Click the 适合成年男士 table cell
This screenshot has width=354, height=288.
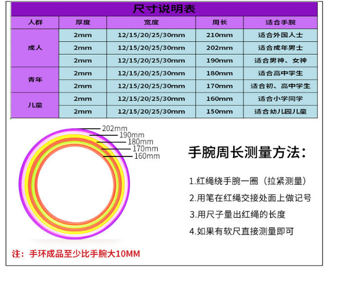click(x=280, y=48)
